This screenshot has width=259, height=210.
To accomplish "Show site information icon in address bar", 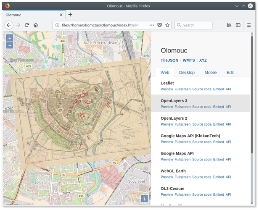I will [x=57, y=25].
